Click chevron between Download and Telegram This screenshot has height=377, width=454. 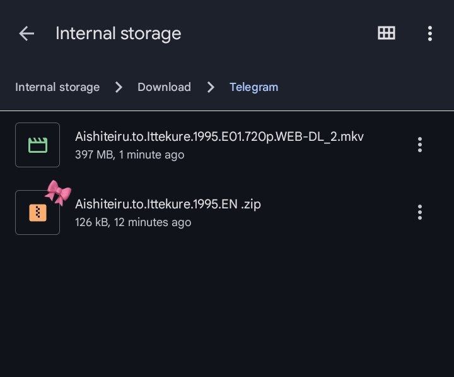coord(211,87)
